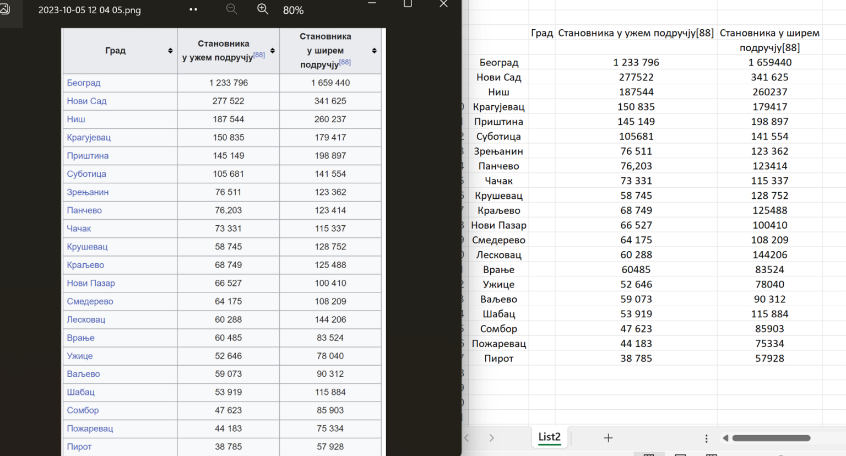Image resolution: width=846 pixels, height=456 pixels.
Task: Click [88] reference in ужем подручју picture header
Action: pyautogui.click(x=259, y=55)
